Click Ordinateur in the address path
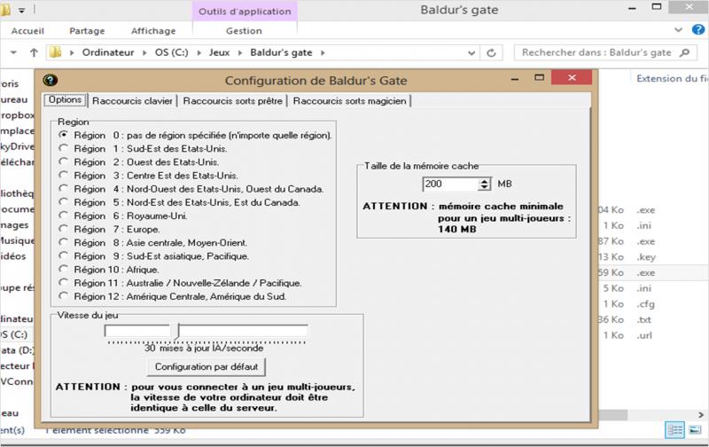 (108, 52)
